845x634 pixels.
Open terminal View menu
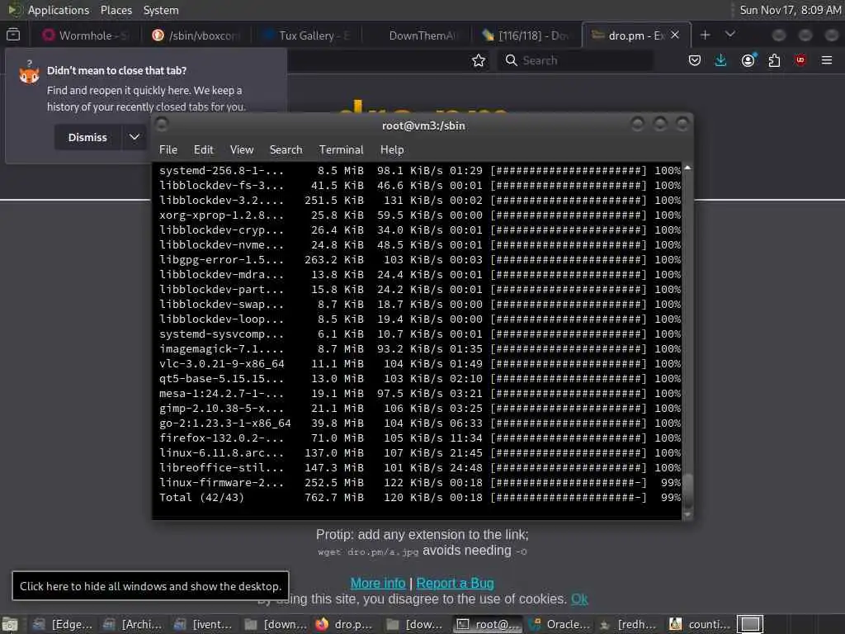[242, 150]
